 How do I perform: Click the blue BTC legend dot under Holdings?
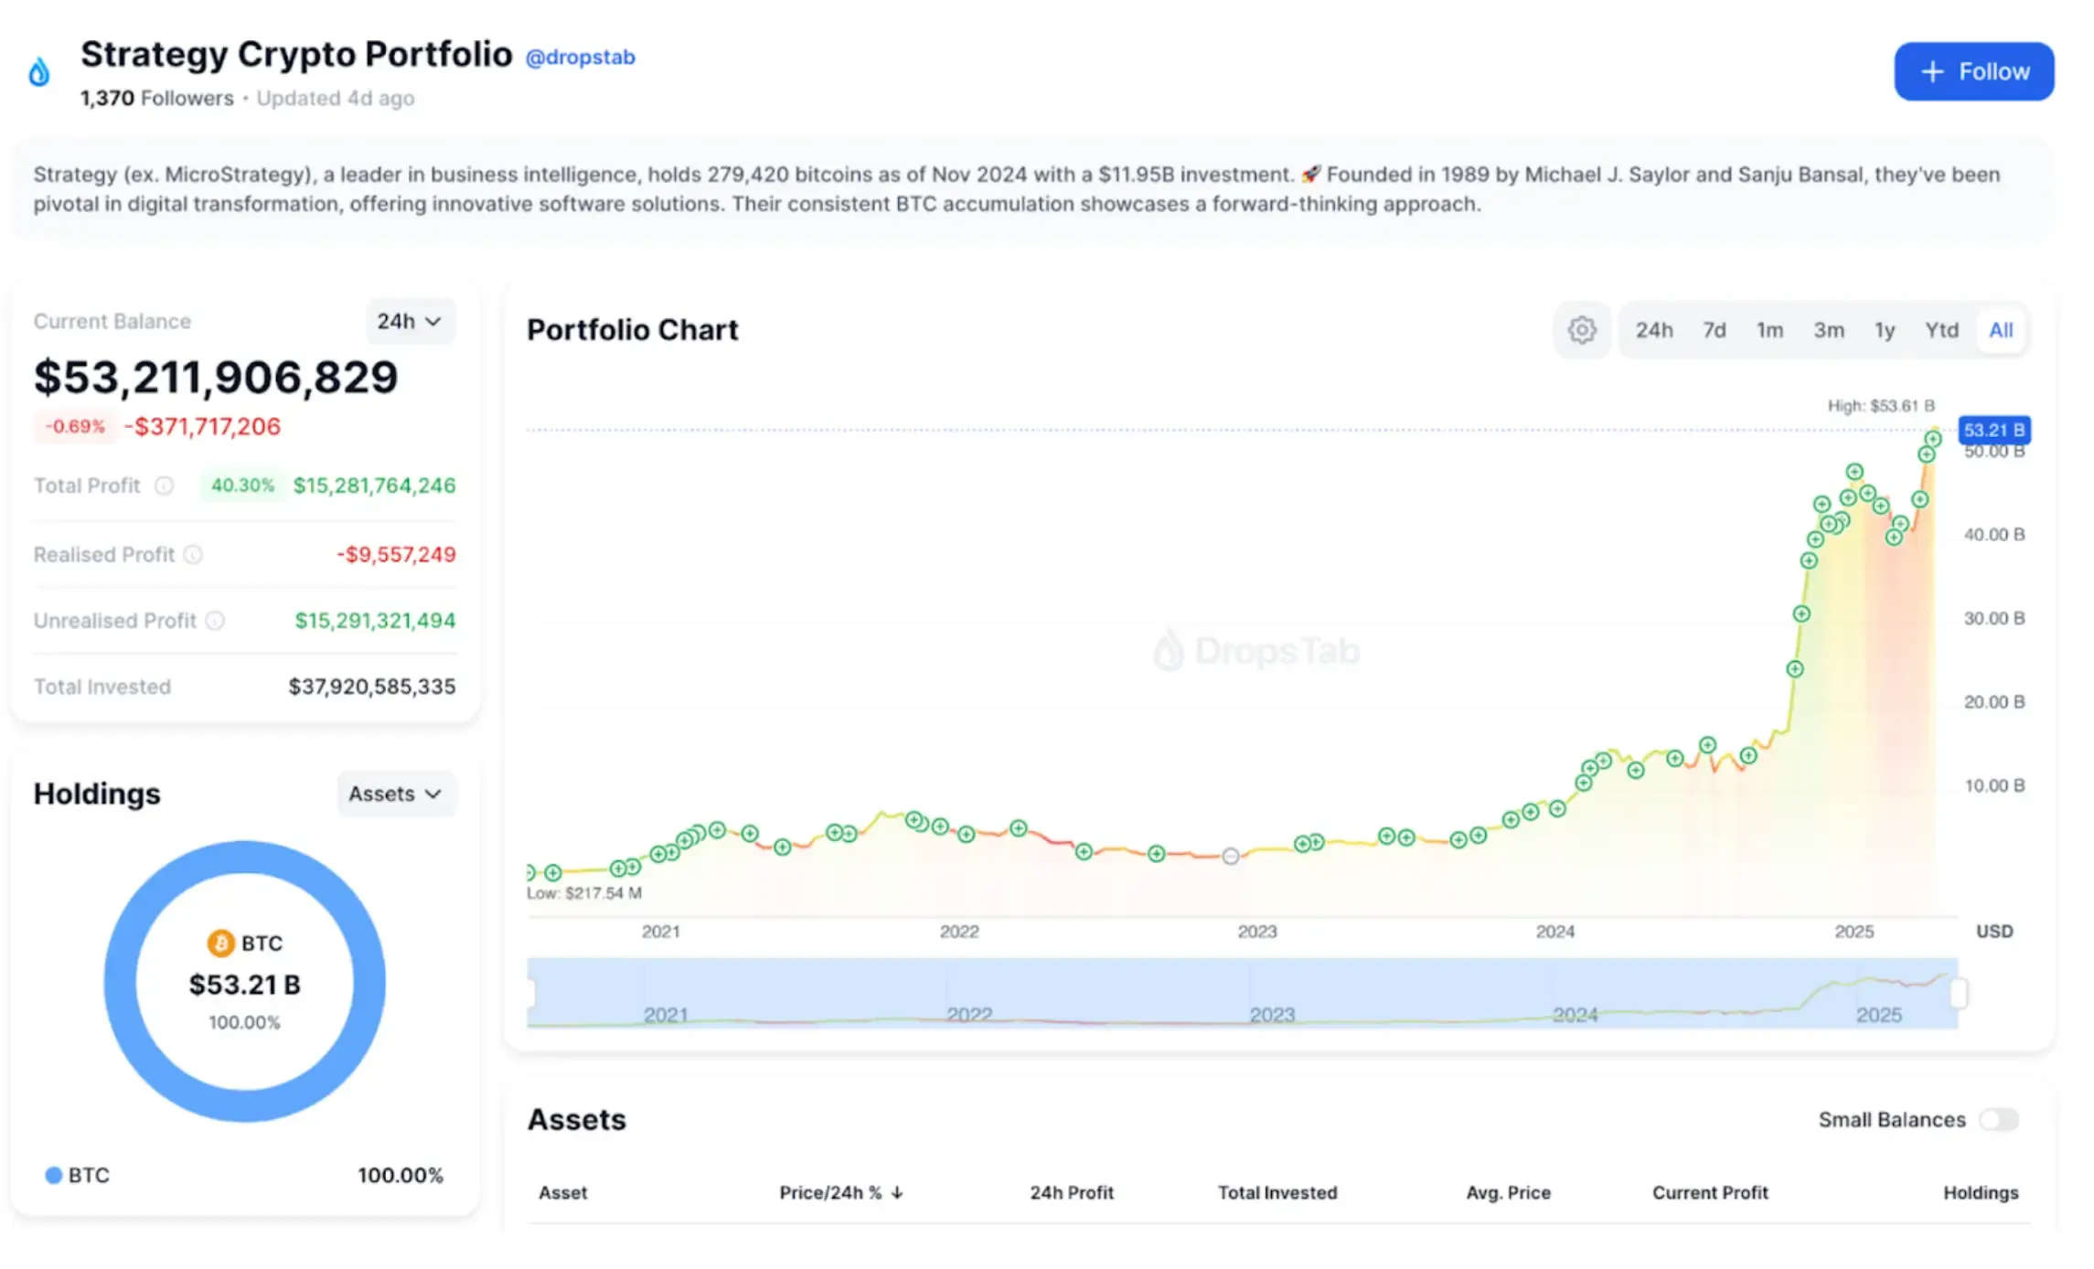[x=55, y=1175]
